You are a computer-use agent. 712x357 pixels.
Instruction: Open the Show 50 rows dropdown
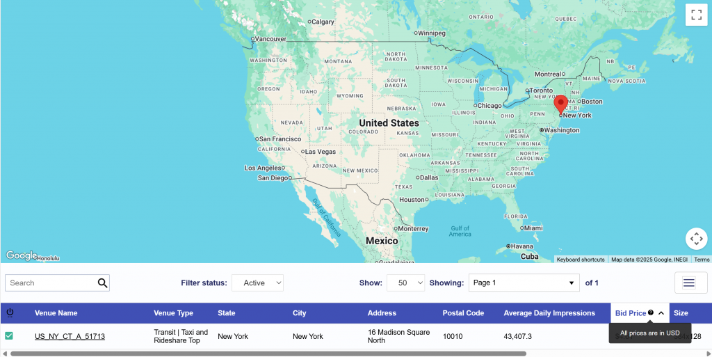click(x=405, y=283)
